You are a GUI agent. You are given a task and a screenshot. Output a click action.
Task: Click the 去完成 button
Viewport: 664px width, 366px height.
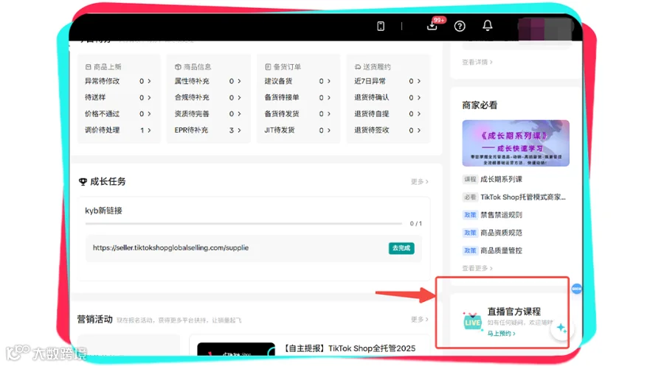[401, 248]
